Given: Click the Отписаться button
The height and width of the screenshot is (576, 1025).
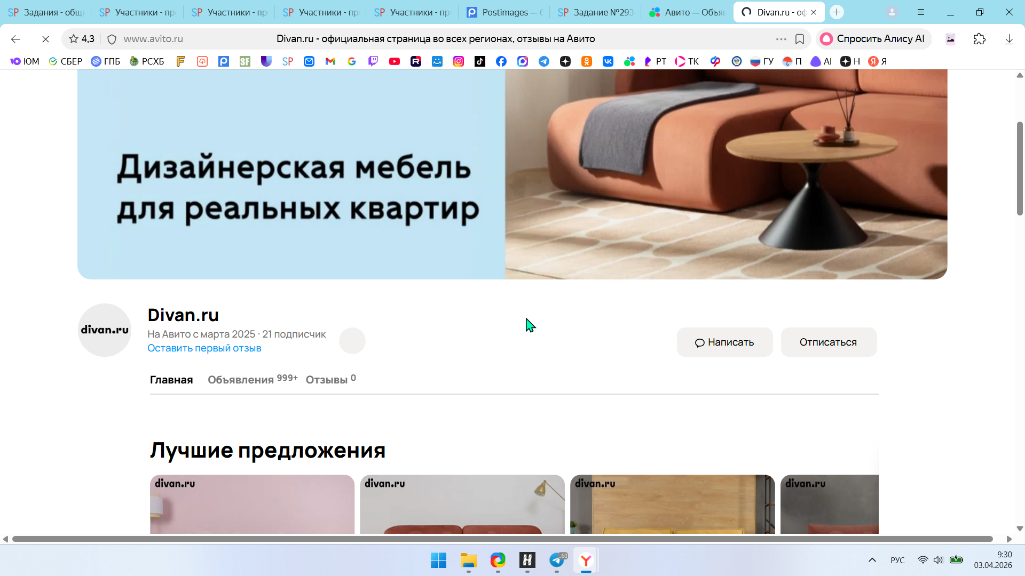Looking at the screenshot, I should point(828,342).
